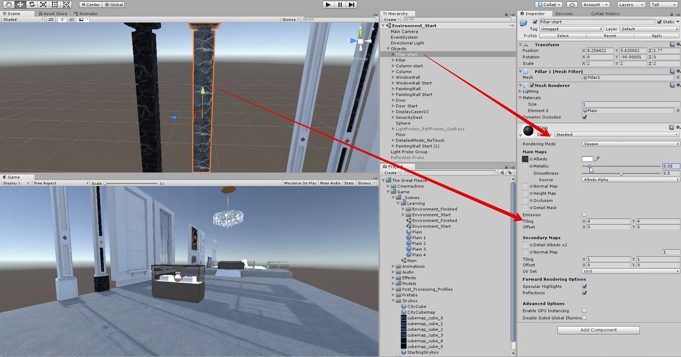
Task: Start Play mode
Action: point(328,4)
